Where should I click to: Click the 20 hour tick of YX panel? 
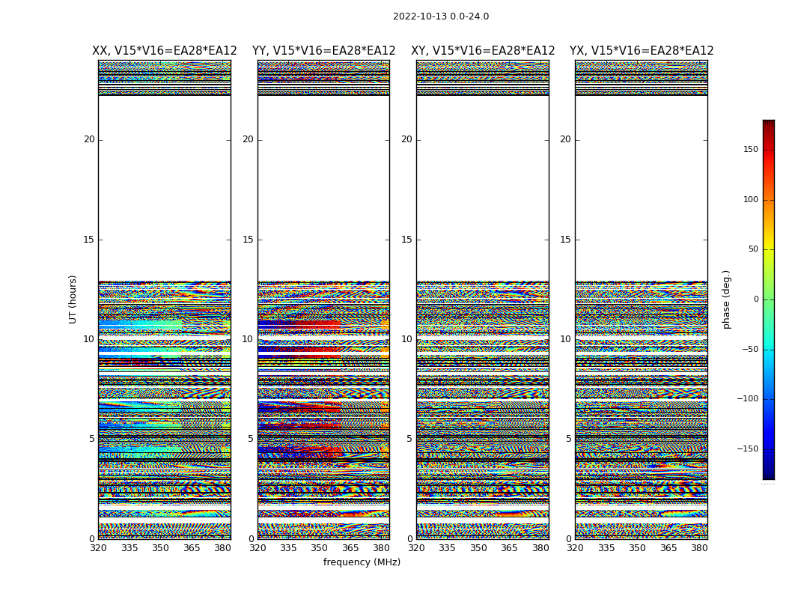(565, 139)
